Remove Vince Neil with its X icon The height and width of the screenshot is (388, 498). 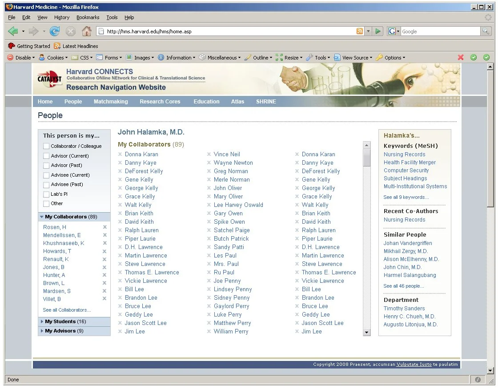209,154
